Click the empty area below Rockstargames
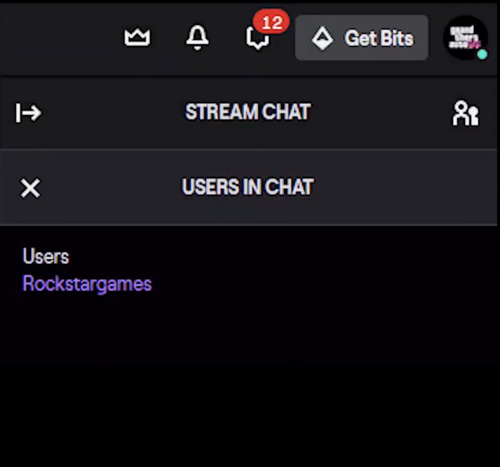This screenshot has height=467, width=500. coord(249,378)
